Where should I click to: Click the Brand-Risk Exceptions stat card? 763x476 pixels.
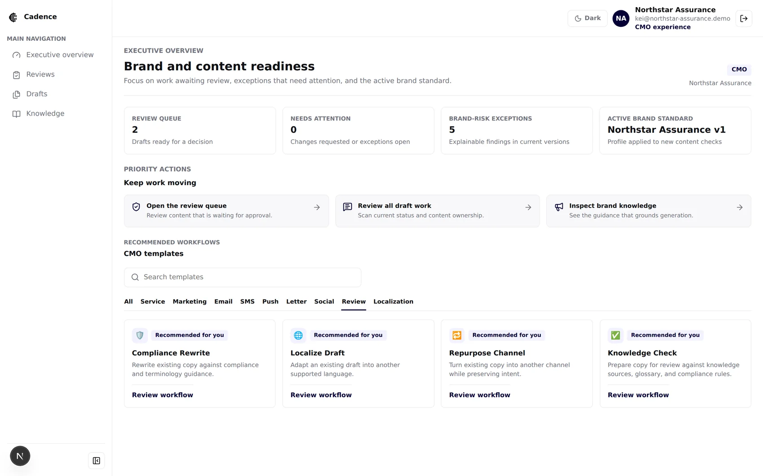point(517,130)
